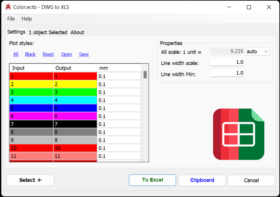
Task: Close the DWG to XLS window
Action: [269, 7]
